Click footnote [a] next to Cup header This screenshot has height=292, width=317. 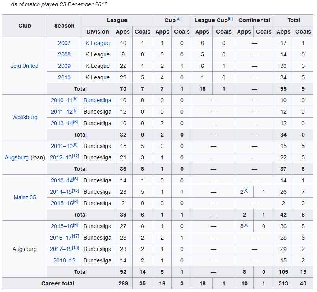tap(178, 19)
